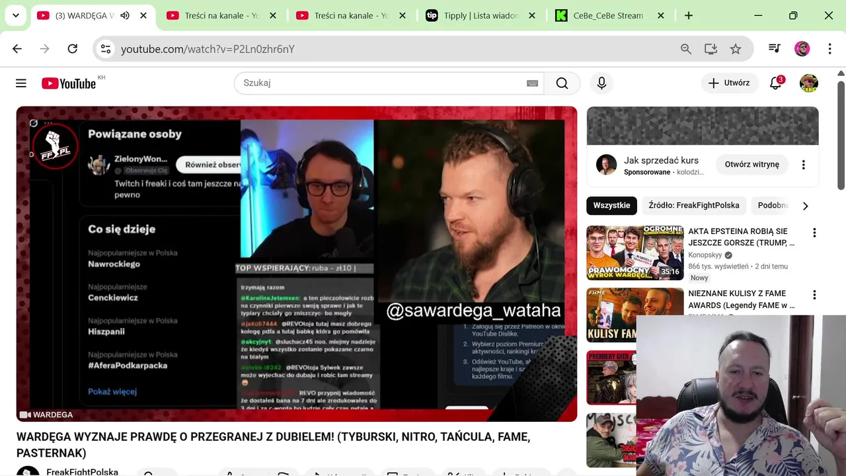Click the sponsored ad advertiser avatar
Viewport: 846px width, 476px height.
[606, 165]
